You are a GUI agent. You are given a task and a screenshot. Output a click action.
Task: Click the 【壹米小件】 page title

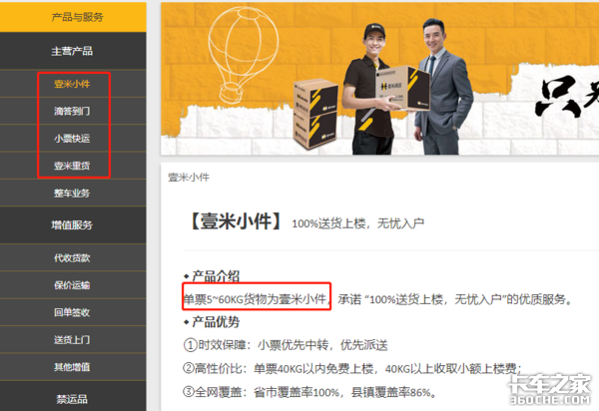coord(235,221)
